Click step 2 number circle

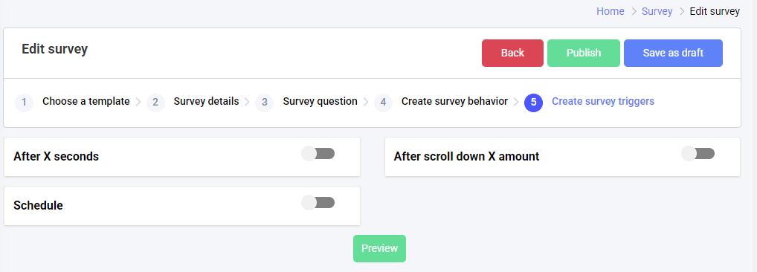tap(155, 103)
